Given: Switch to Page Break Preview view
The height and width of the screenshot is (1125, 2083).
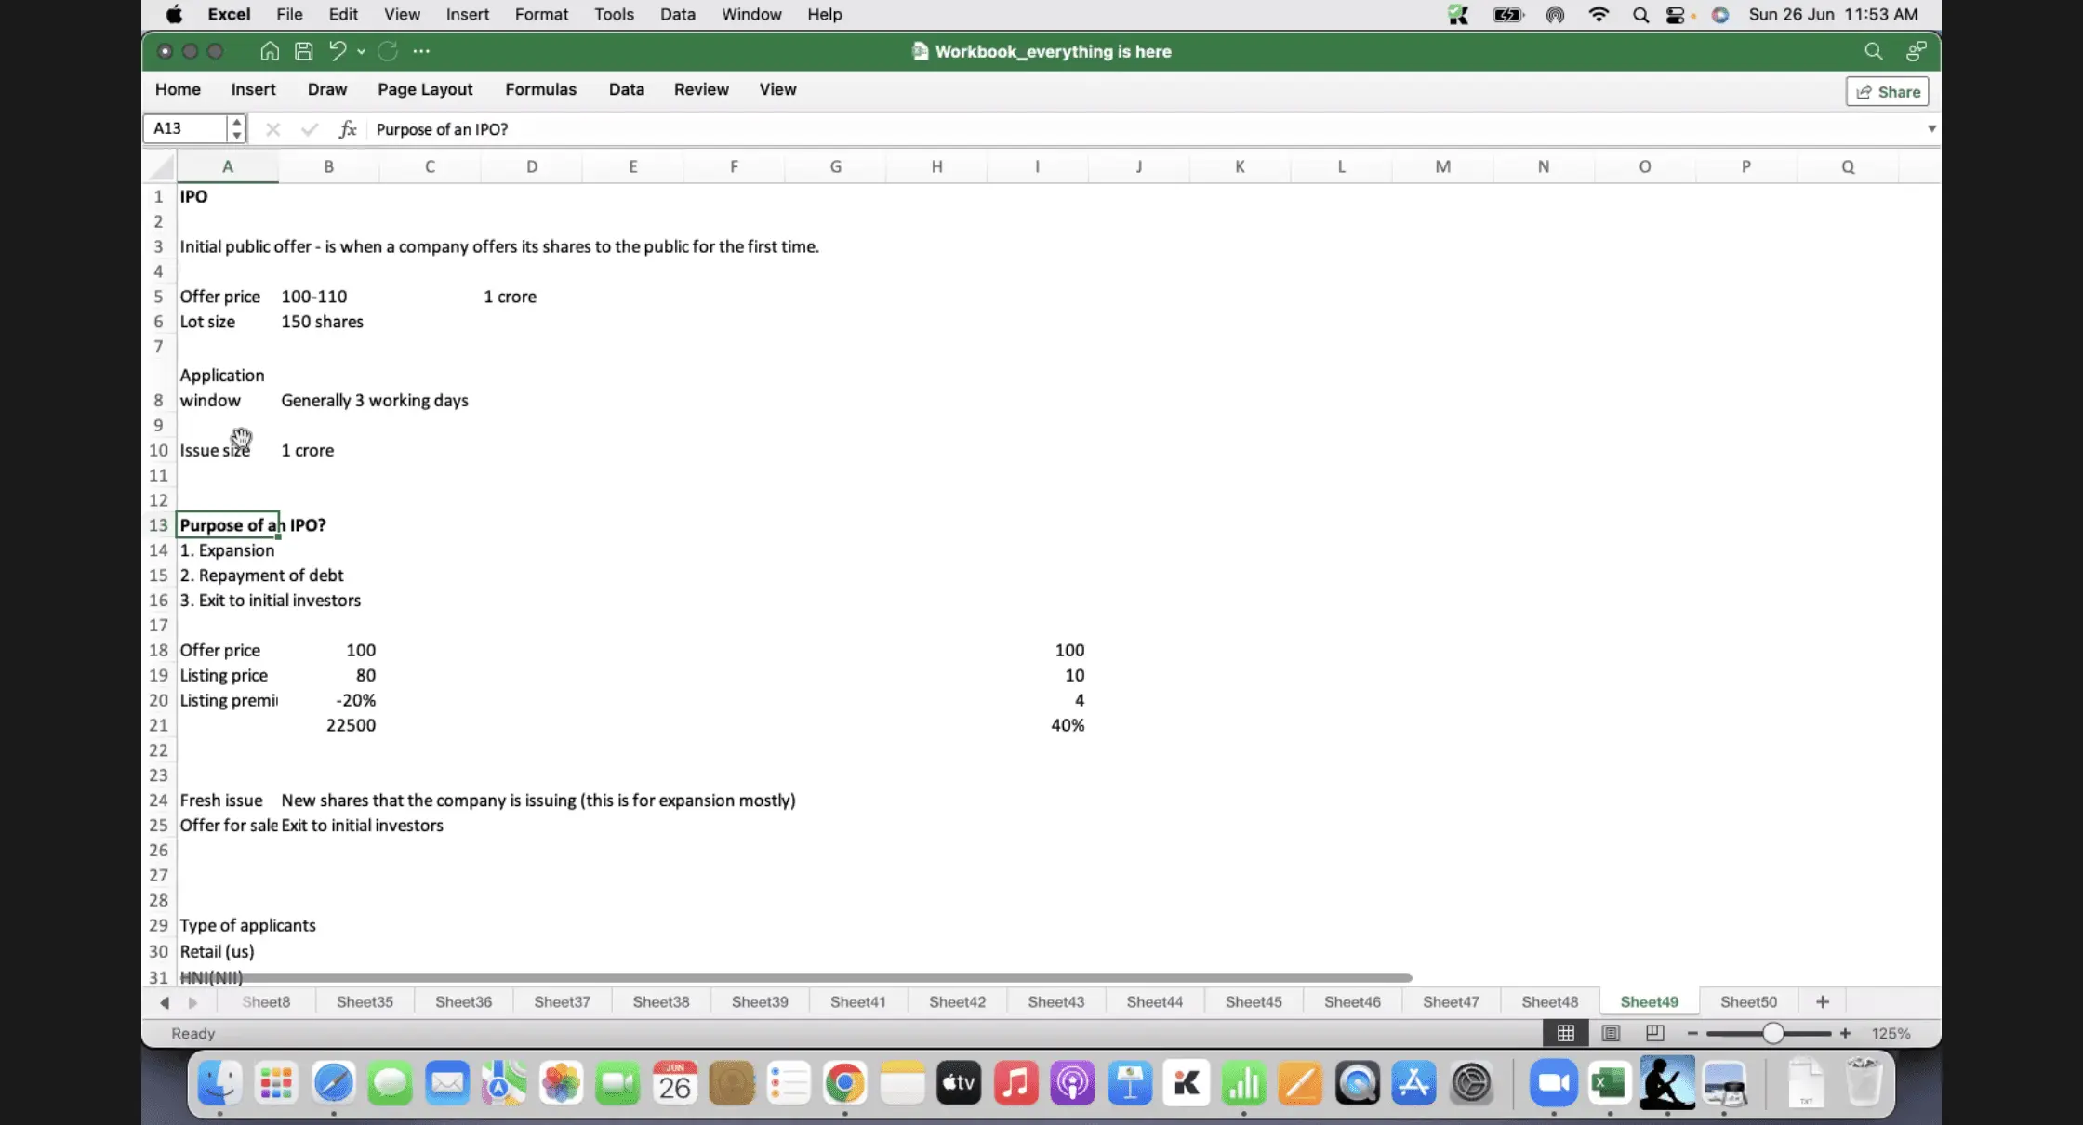Looking at the screenshot, I should pos(1654,1033).
